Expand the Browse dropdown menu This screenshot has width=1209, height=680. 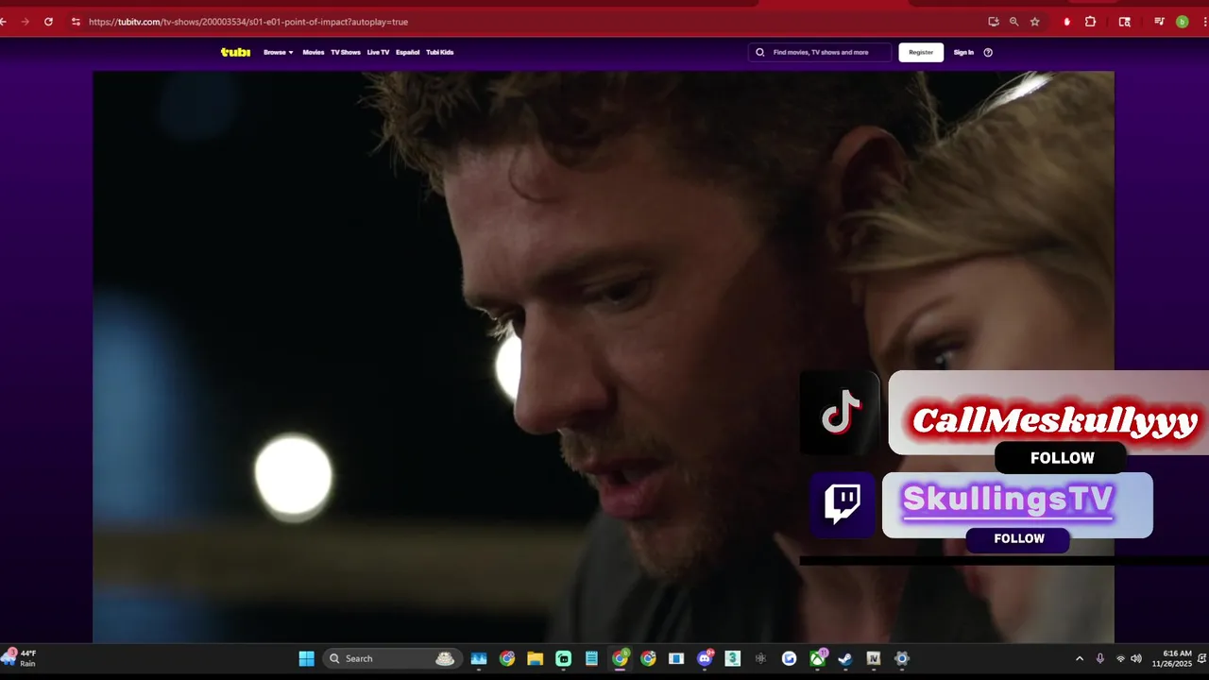[279, 52]
